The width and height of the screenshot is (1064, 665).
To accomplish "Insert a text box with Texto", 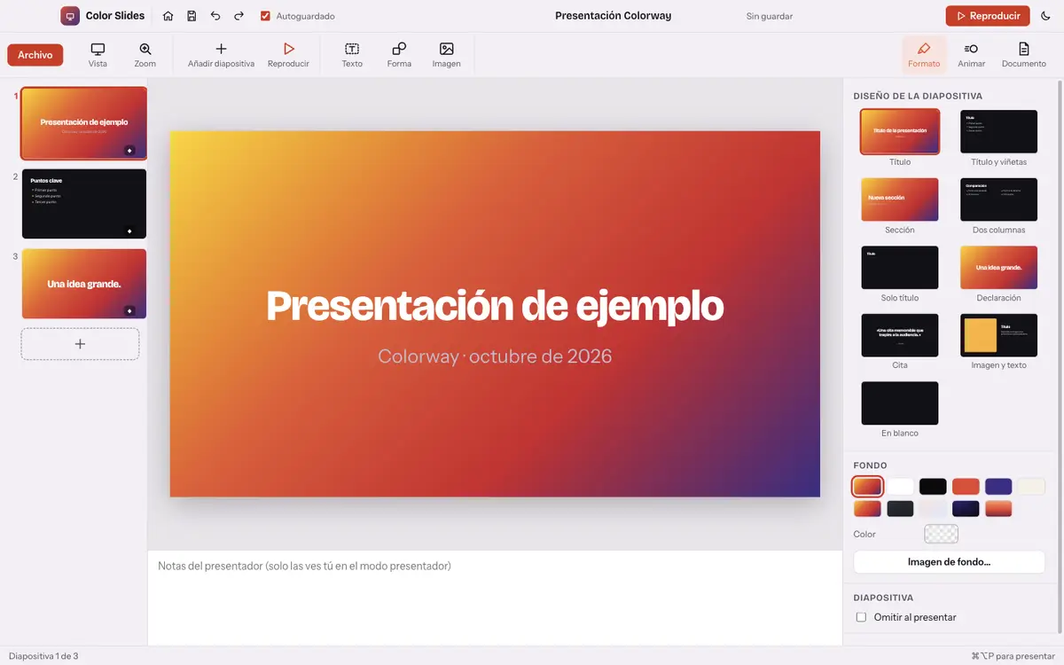I will click(x=352, y=55).
